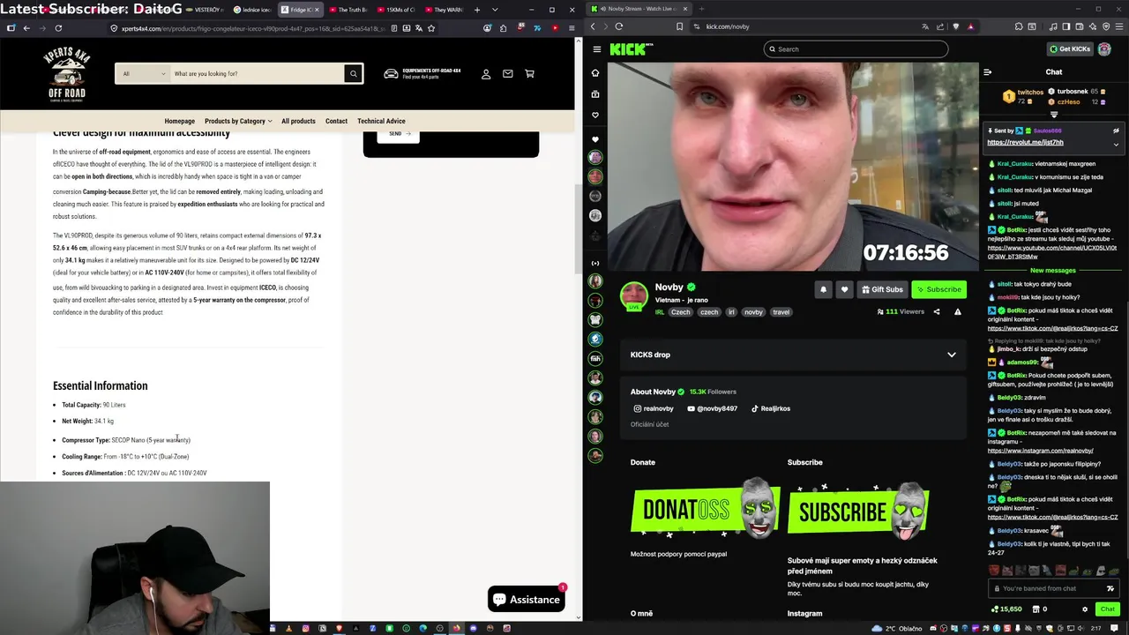Open Kick user avatar menu
Screen dimensions: 1129x635
1104,49
